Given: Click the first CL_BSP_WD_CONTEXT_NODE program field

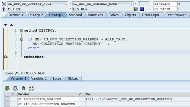Looking at the screenshot, I should tap(38, 4).
